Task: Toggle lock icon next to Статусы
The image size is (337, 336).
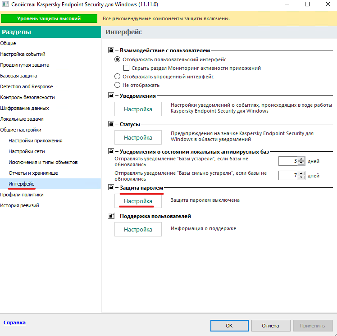Action: pyautogui.click(x=111, y=124)
